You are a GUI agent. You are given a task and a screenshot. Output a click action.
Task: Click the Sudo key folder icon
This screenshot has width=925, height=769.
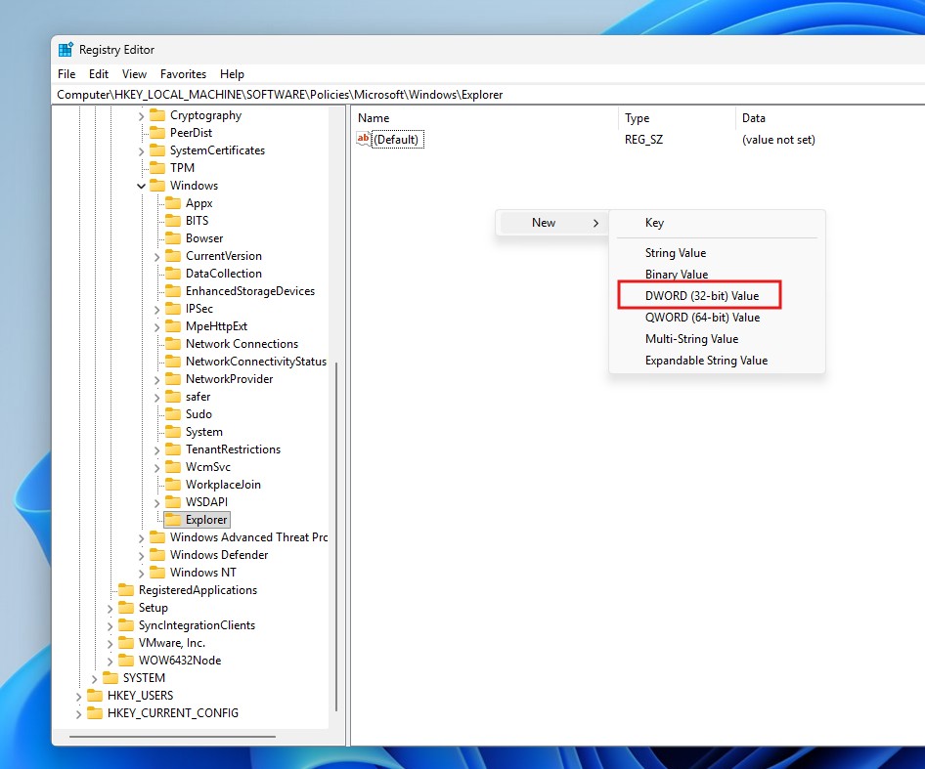[172, 413]
